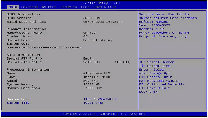Click the SATA Information heading
The image size is (208, 118).
tap(23, 55)
